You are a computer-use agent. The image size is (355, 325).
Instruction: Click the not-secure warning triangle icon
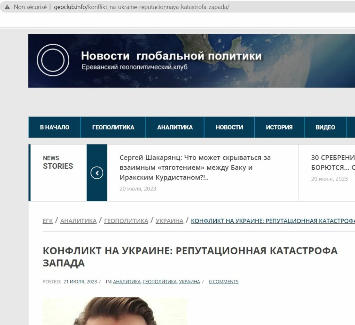click(x=7, y=7)
